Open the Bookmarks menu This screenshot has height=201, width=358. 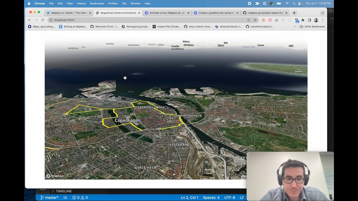pos(97,3)
